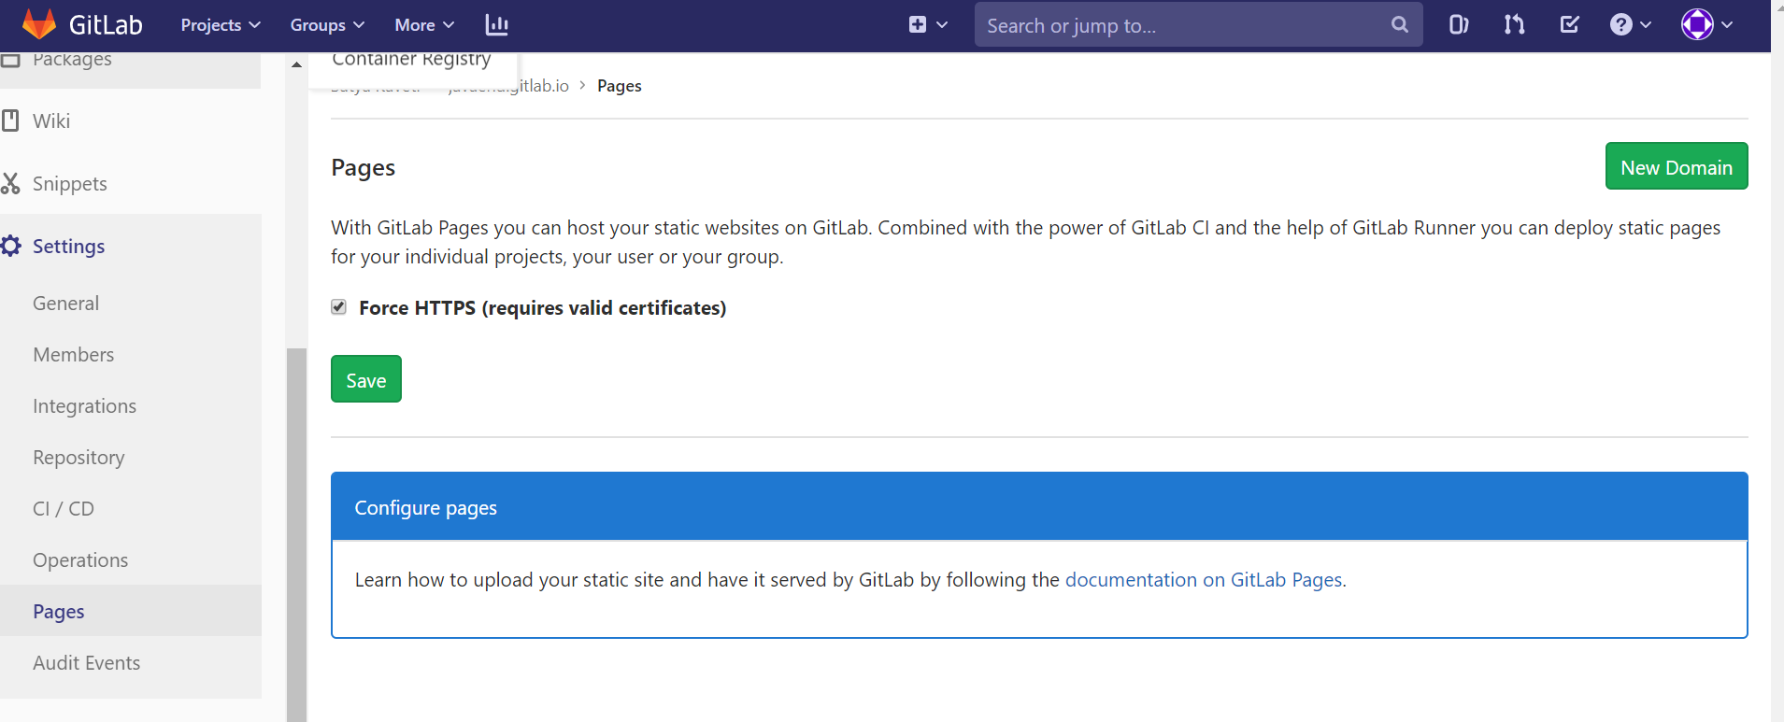Open the analytics chart icon in navbar
This screenshot has width=1784, height=722.
tap(496, 25)
